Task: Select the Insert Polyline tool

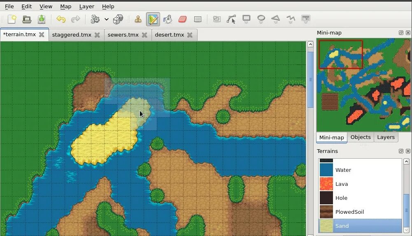Action: tap(291, 19)
